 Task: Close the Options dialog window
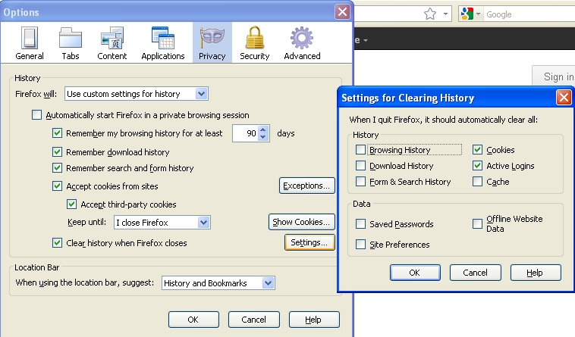[x=342, y=11]
